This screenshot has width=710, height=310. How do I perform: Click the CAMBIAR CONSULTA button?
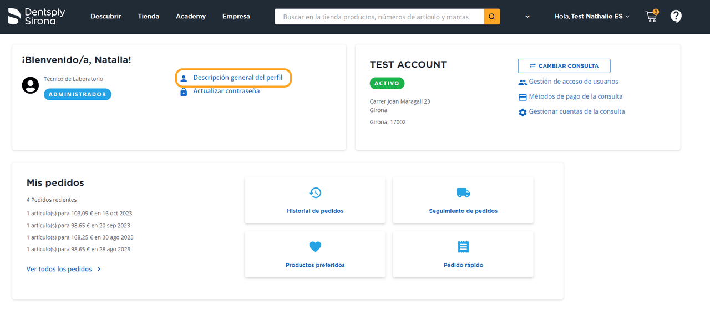coord(564,66)
